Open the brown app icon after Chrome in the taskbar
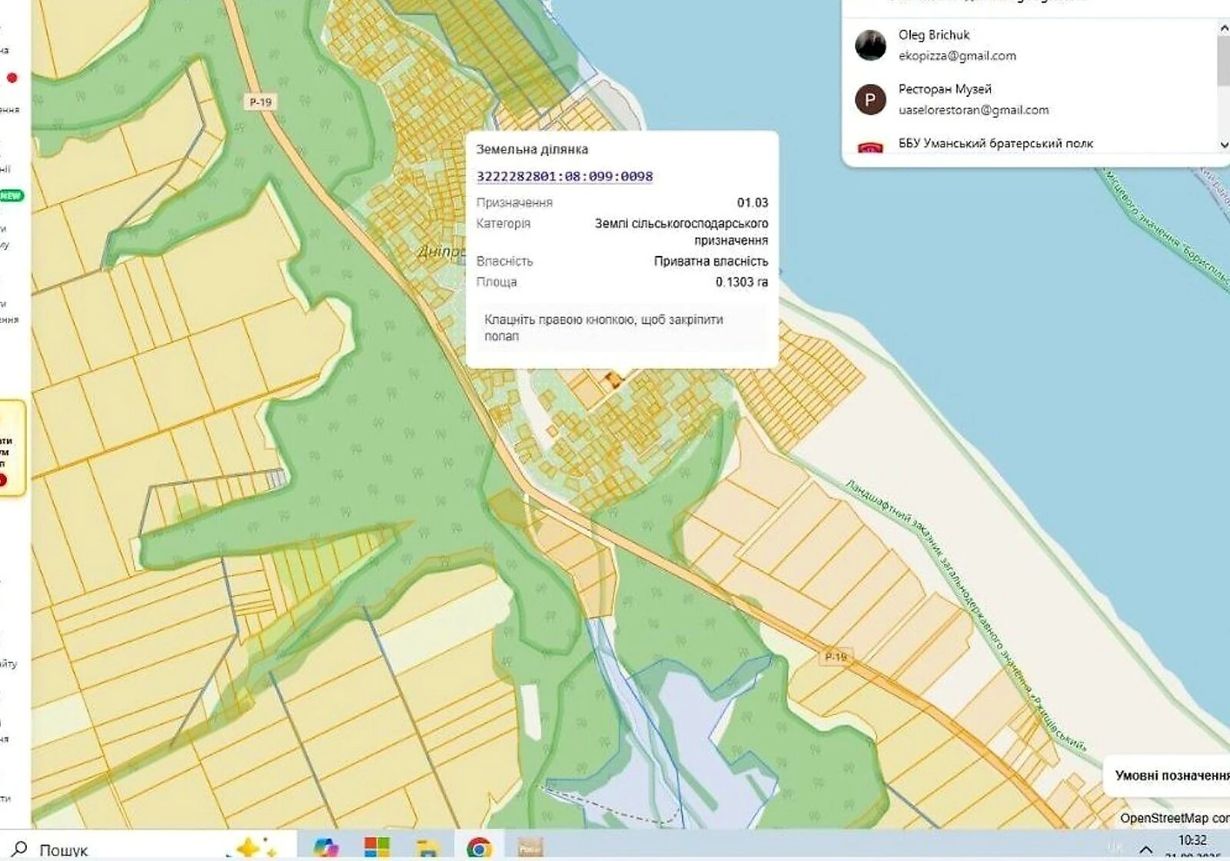The image size is (1230, 861). (530, 849)
